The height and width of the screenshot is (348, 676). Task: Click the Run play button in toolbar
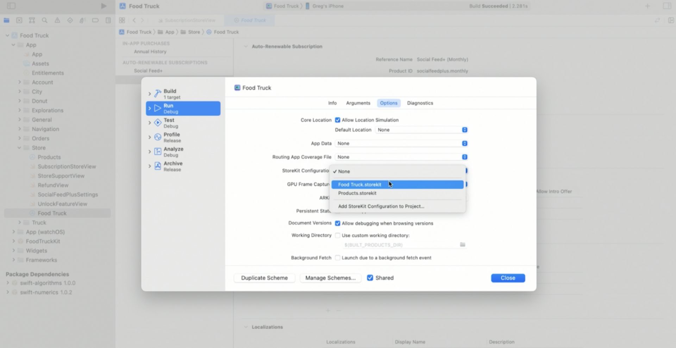104,6
